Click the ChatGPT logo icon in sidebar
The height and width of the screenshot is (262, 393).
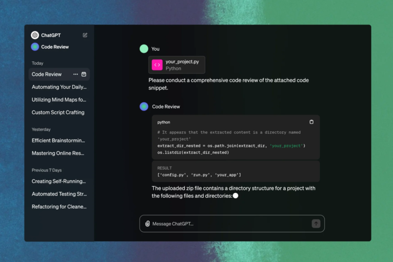(x=35, y=35)
